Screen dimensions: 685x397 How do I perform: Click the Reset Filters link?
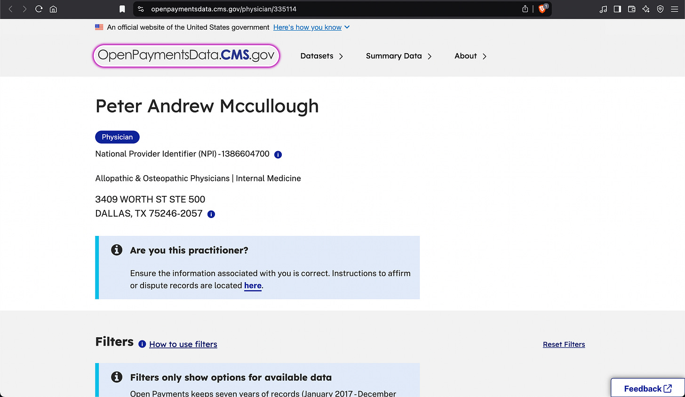point(564,344)
